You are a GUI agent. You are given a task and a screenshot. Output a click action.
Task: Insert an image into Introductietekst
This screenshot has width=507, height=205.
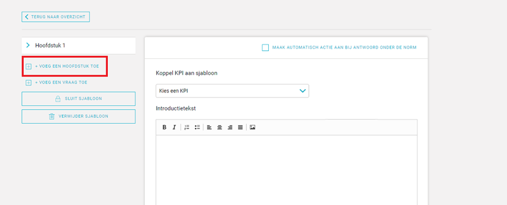click(x=253, y=127)
